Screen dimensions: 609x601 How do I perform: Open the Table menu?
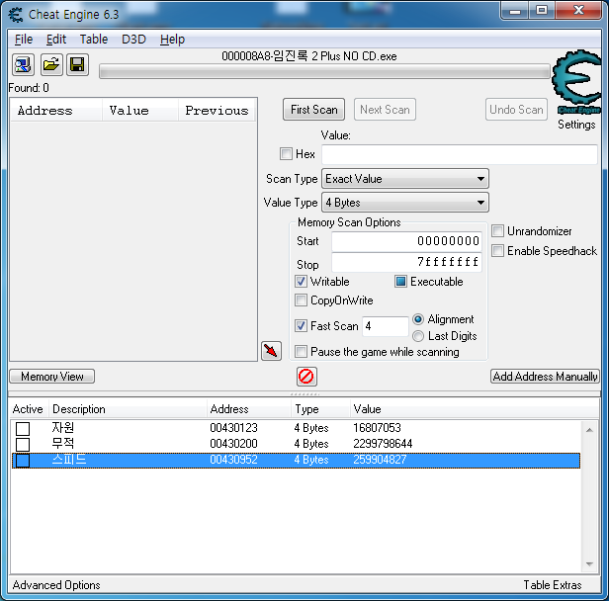pyautogui.click(x=94, y=40)
